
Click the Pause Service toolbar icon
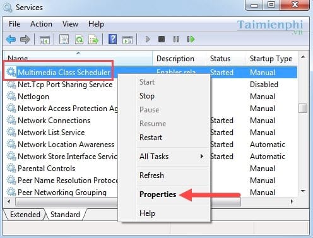(176, 39)
